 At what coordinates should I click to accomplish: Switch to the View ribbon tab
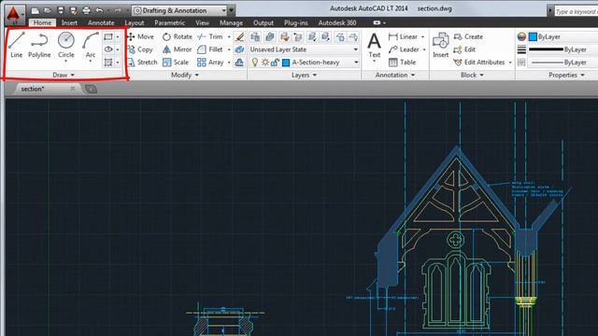pyautogui.click(x=202, y=22)
